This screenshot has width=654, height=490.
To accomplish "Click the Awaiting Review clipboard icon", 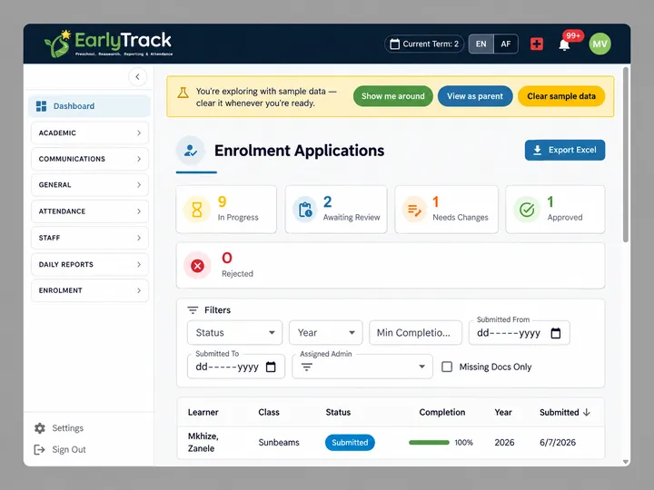I will 305,210.
